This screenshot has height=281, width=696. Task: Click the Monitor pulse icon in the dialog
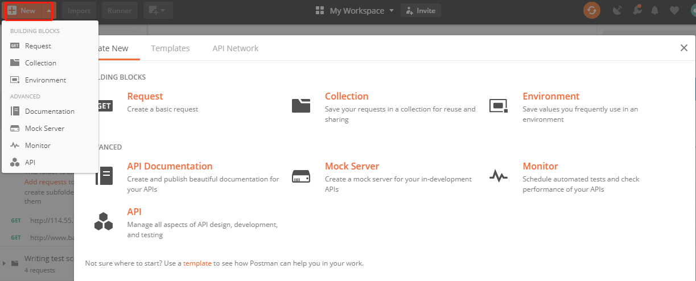pos(499,176)
